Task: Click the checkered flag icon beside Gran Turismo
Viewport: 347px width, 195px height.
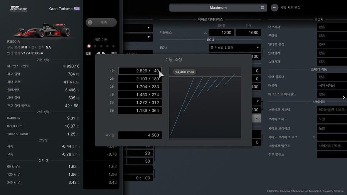Action: click(x=77, y=8)
